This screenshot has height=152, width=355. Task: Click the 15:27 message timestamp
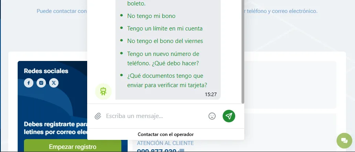pyautogui.click(x=211, y=95)
